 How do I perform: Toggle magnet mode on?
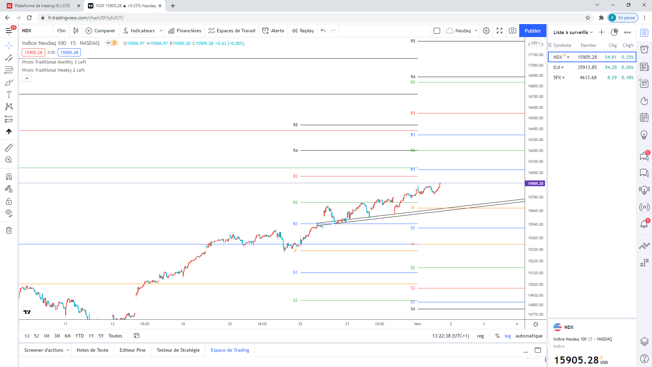(9, 176)
